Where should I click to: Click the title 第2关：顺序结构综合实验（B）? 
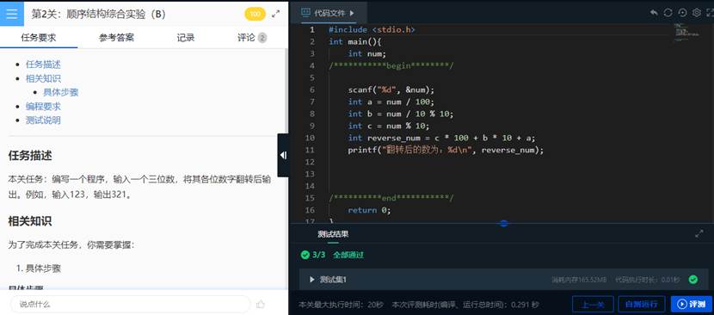98,14
